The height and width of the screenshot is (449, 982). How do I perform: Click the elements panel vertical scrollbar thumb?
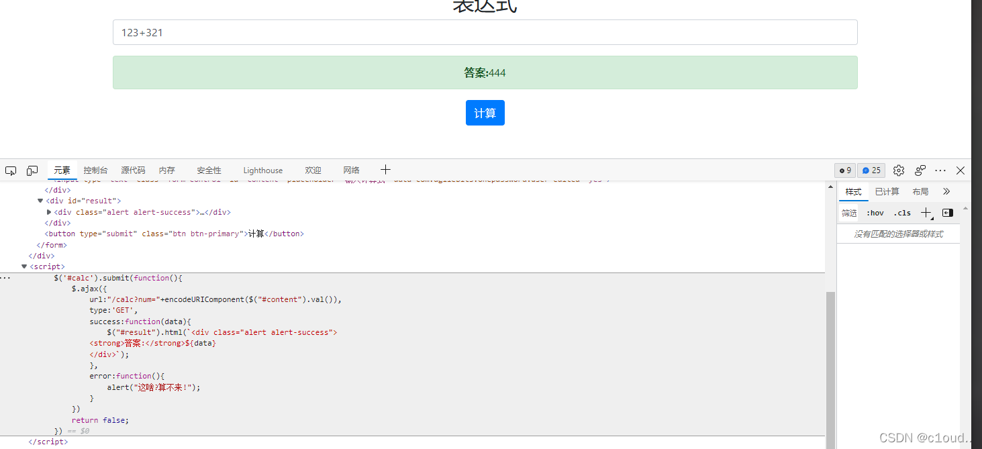click(x=830, y=369)
